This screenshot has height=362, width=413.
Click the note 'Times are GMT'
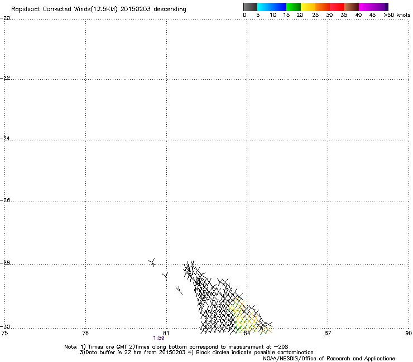[108, 347]
